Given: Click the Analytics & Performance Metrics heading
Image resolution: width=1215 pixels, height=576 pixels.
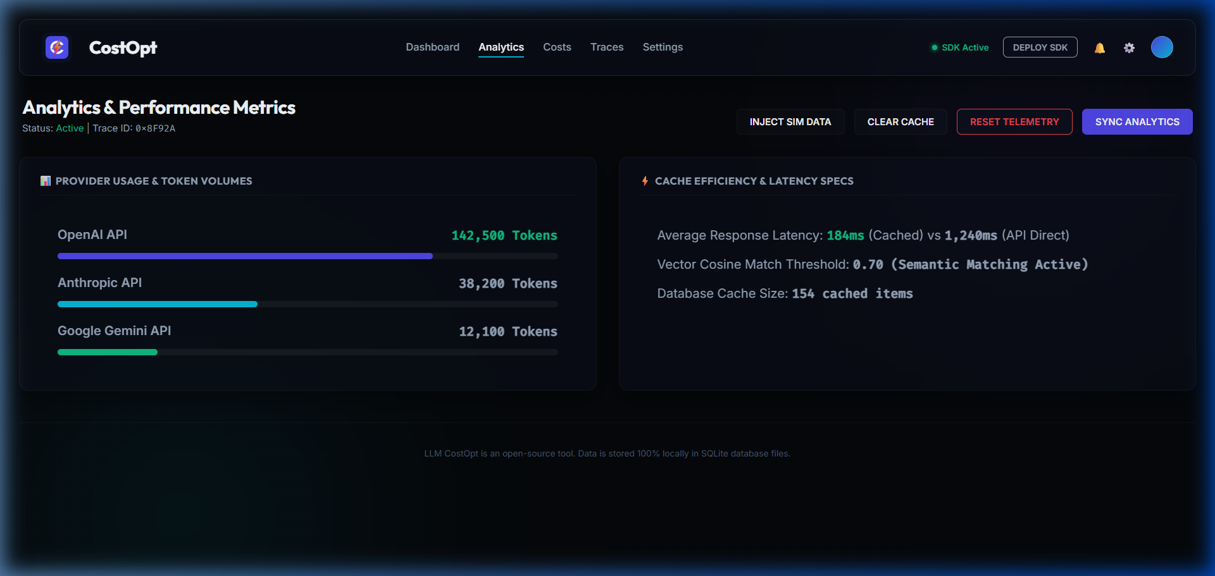Looking at the screenshot, I should pos(159,107).
